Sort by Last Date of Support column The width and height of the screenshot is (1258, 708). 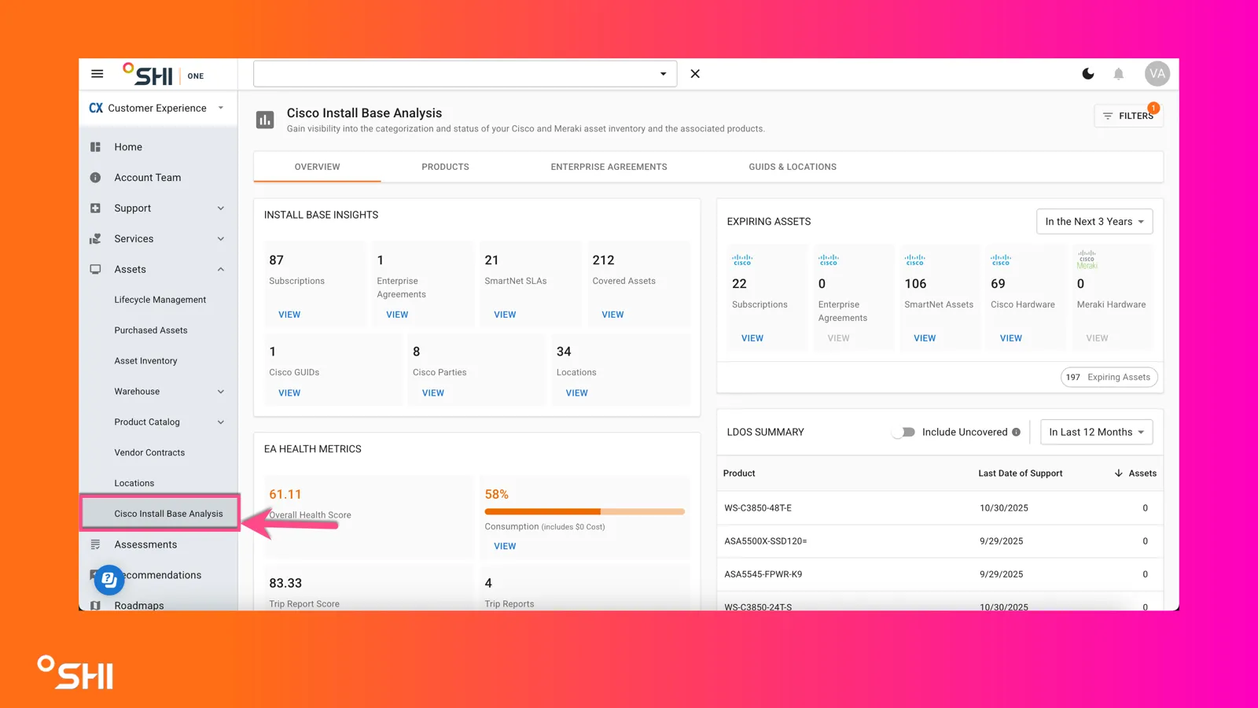coord(1020,474)
